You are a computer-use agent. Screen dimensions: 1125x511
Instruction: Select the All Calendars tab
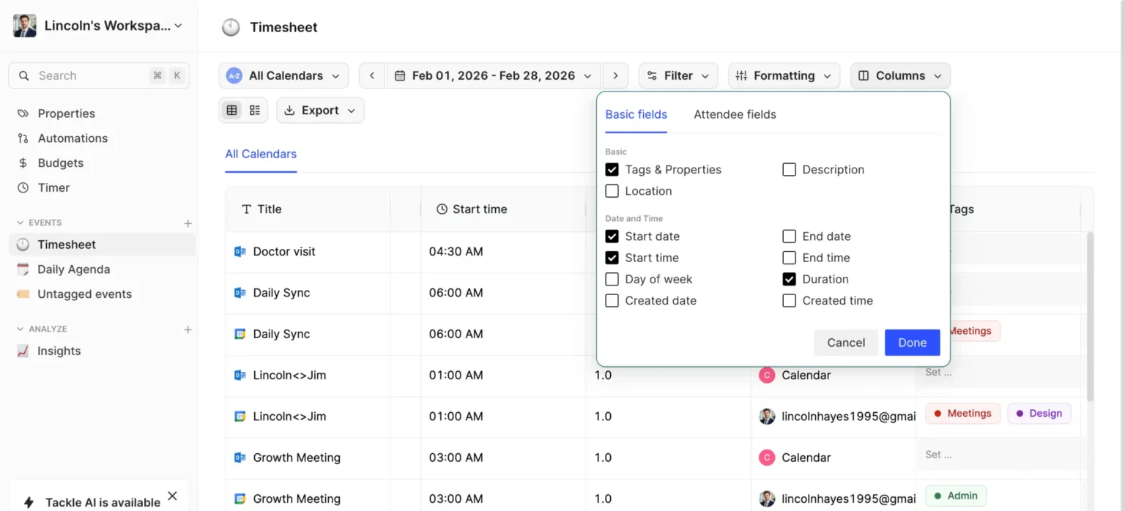(261, 154)
